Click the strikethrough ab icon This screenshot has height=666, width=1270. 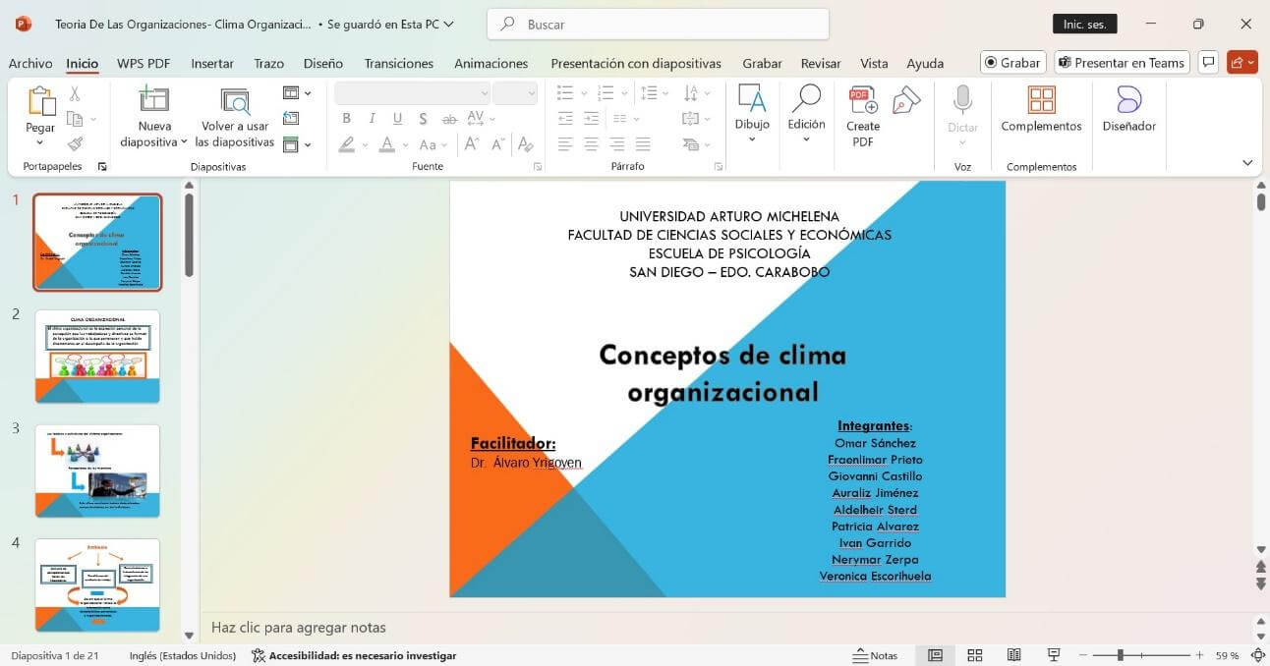[x=449, y=119]
